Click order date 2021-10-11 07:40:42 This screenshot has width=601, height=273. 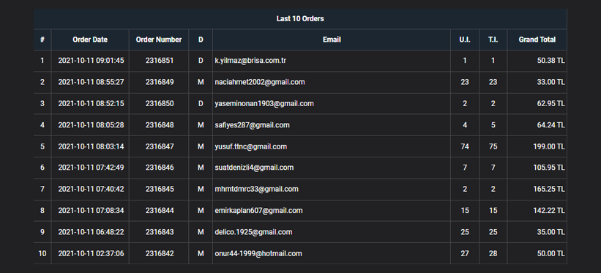91,189
